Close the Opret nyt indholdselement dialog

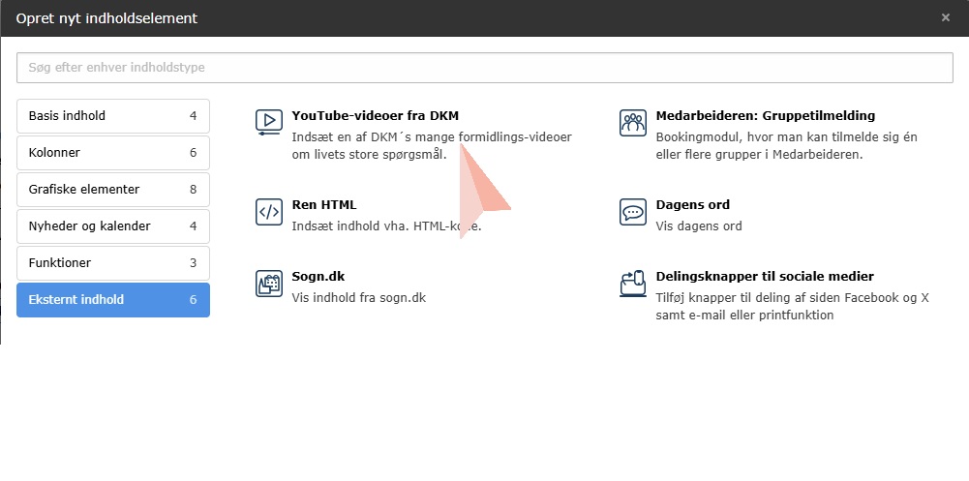[946, 17]
